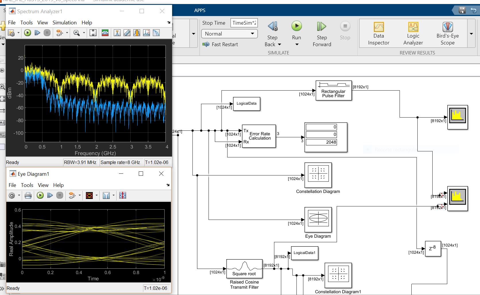Open the Data Inspector

click(379, 34)
